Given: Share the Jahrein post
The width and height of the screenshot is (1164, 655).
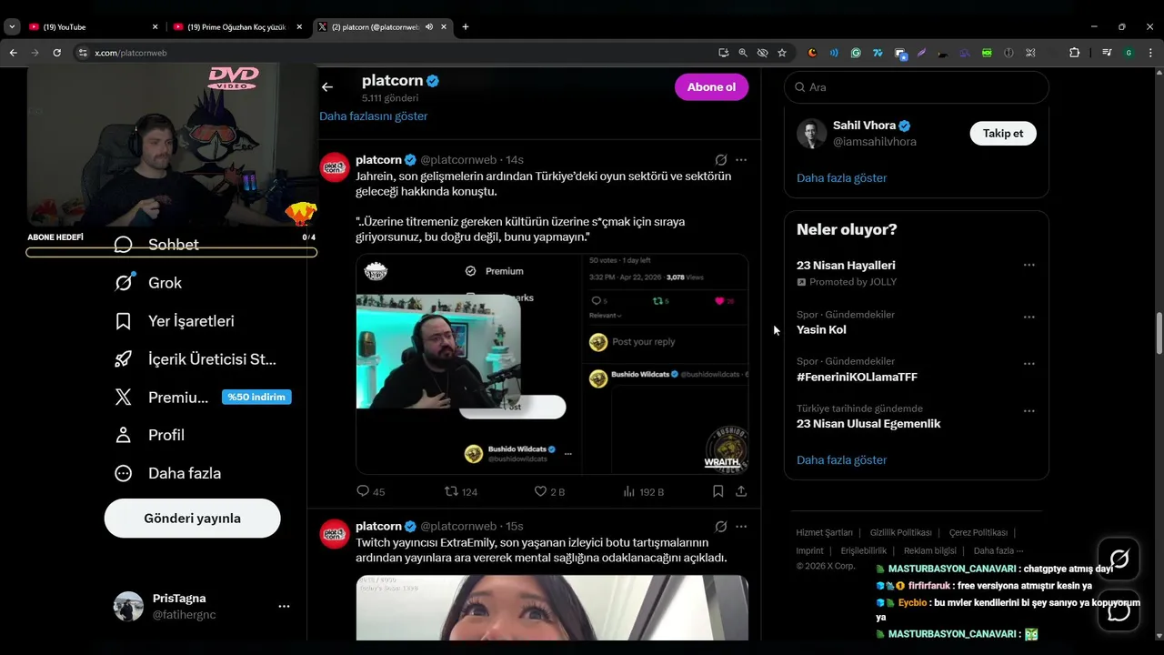Looking at the screenshot, I should pos(741,491).
